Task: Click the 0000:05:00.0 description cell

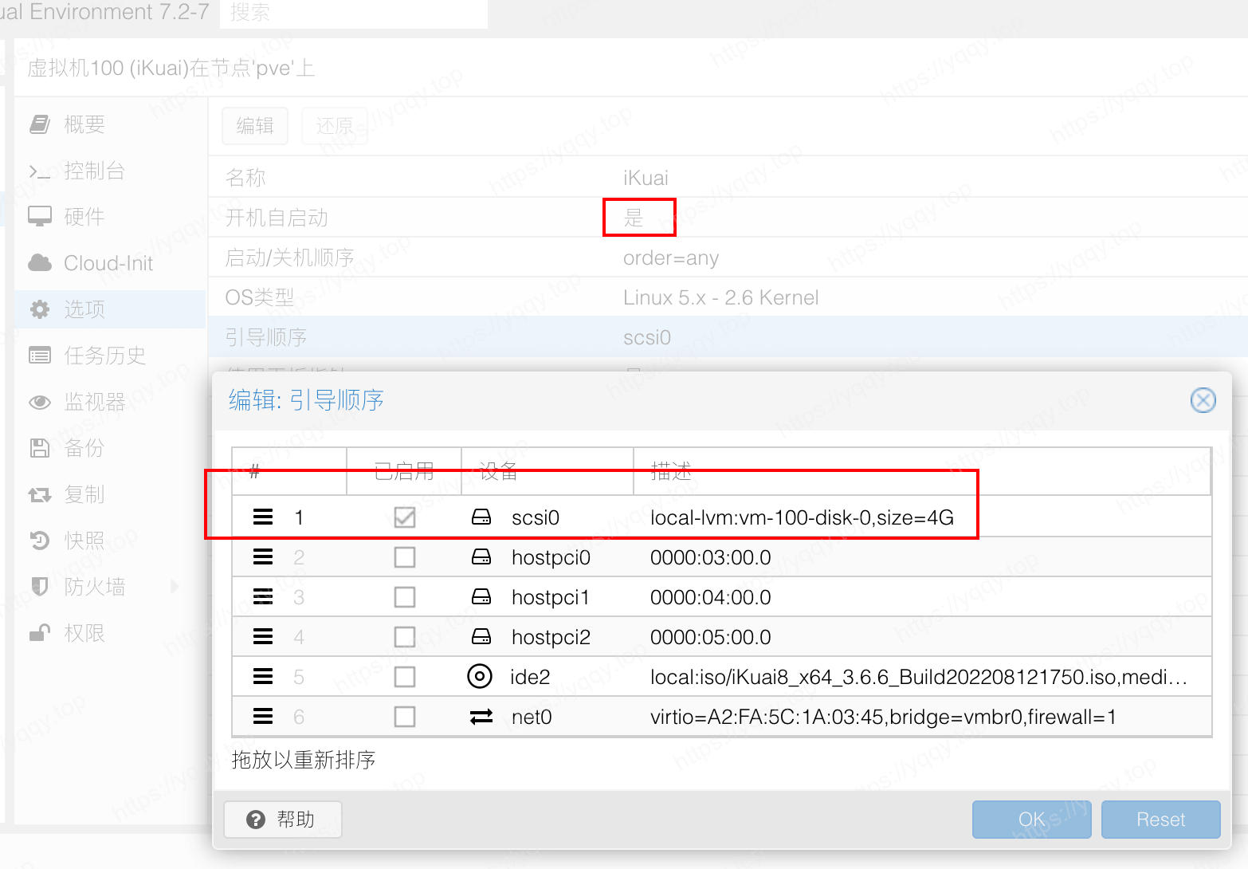Action: point(711,637)
